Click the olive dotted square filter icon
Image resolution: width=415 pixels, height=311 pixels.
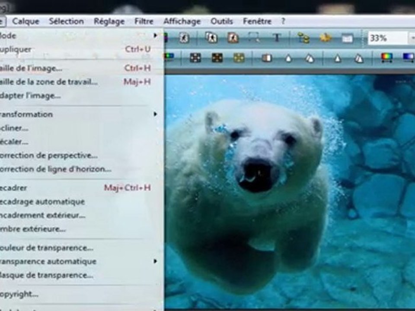pyautogui.click(x=239, y=57)
